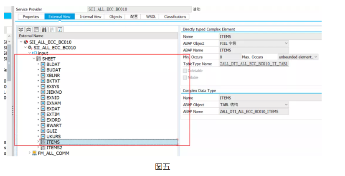Click the field icon beside EXNID
Image resolution: width=345 pixels, height=176 pixels.
click(43, 97)
